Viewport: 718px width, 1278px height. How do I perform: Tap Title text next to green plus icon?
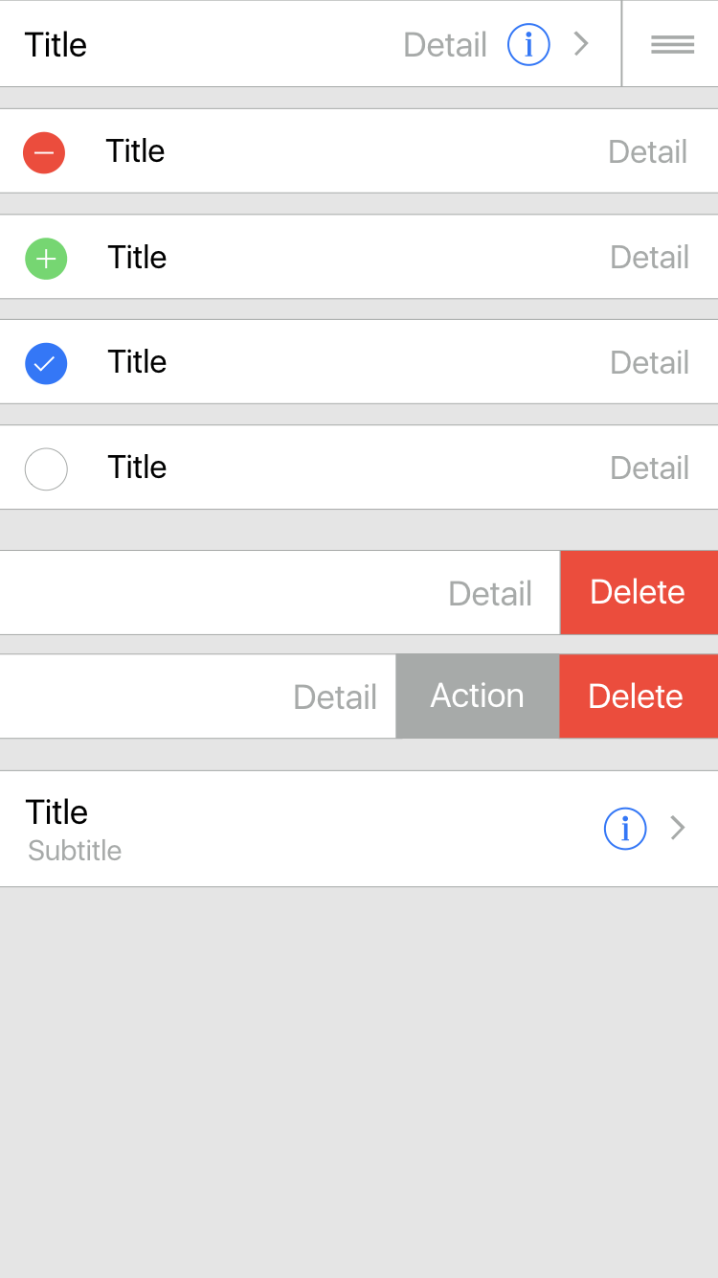(x=137, y=257)
